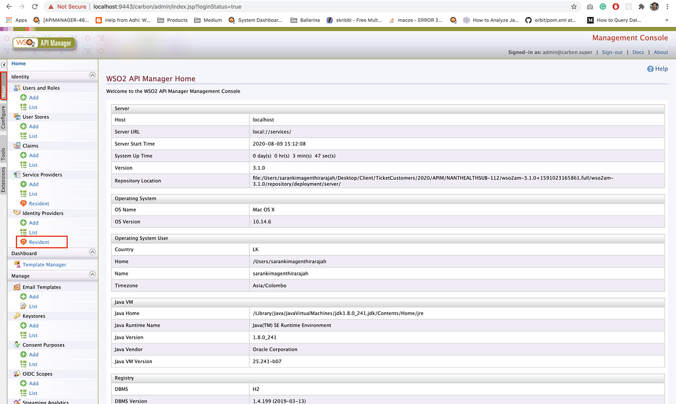Click Email Templates envelope icon

(x=17, y=287)
